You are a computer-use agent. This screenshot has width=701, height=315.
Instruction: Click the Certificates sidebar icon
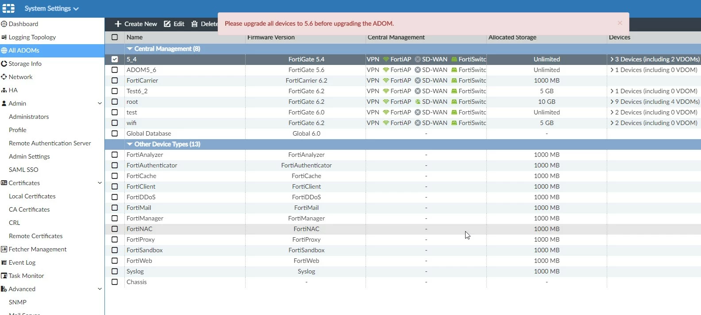pyautogui.click(x=4, y=183)
